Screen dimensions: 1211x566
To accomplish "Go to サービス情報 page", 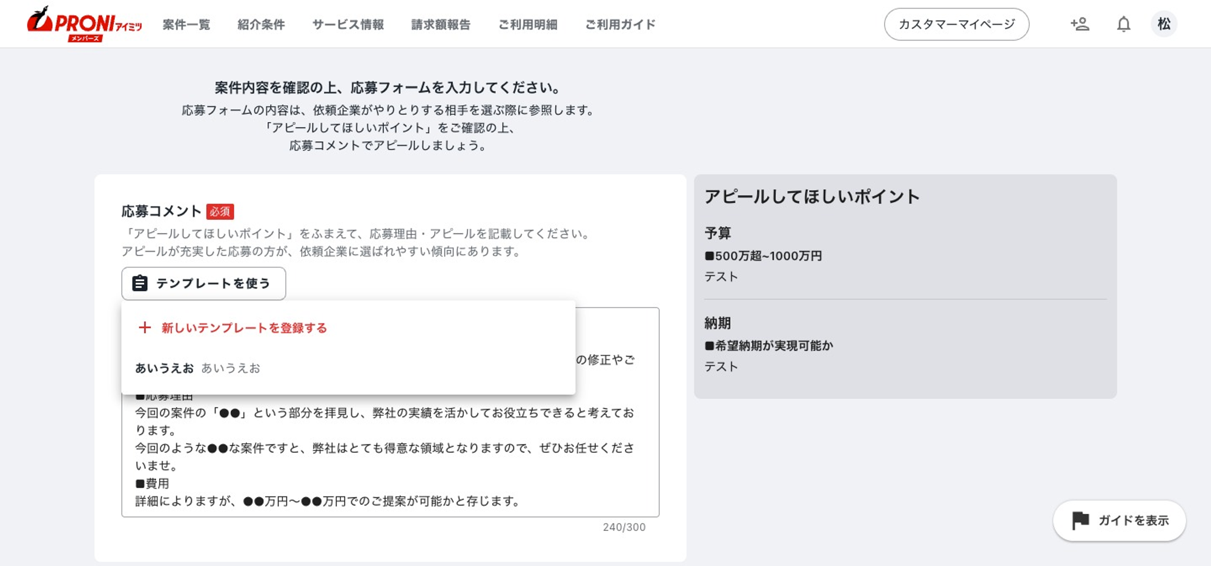I will click(x=348, y=24).
